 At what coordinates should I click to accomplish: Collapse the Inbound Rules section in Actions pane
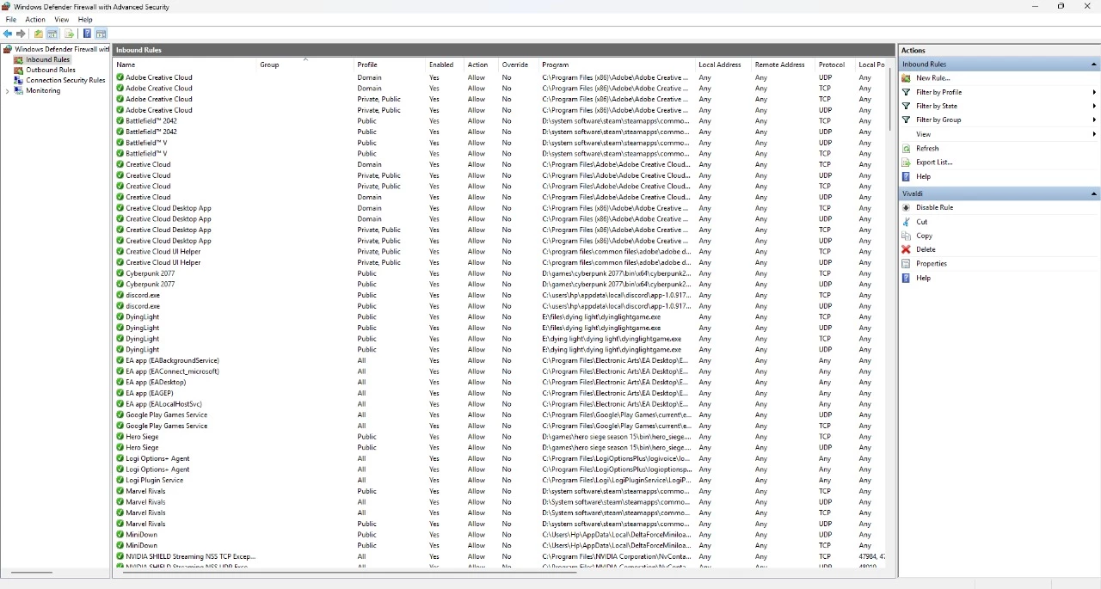1094,64
